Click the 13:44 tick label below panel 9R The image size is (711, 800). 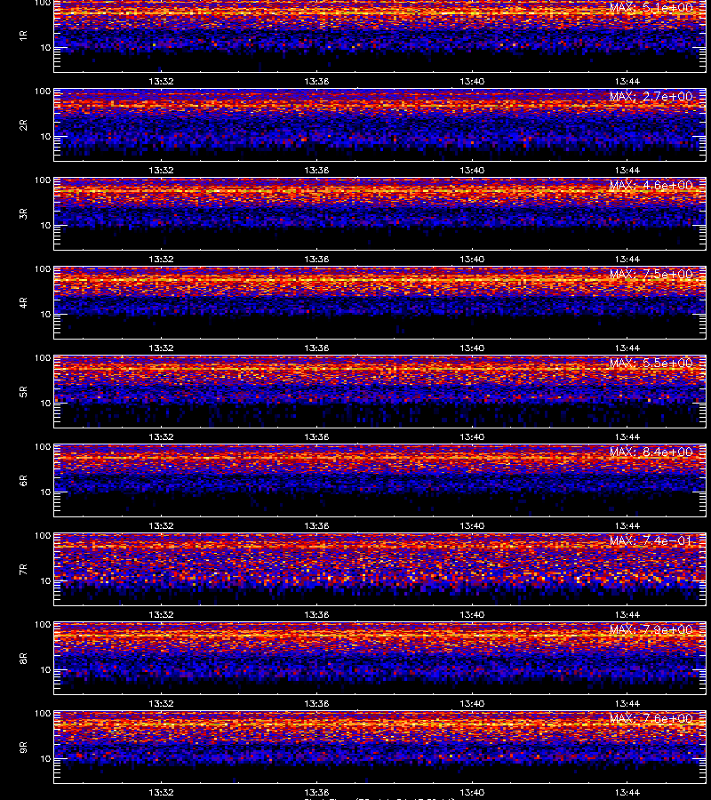click(627, 792)
